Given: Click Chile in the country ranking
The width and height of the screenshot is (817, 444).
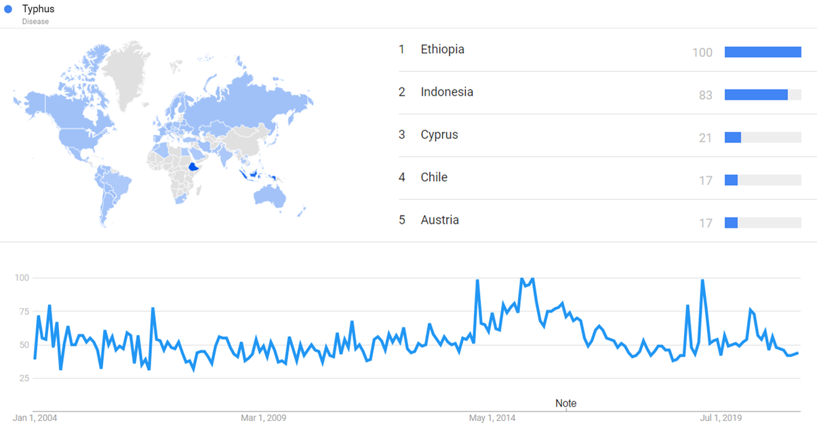Looking at the screenshot, I should point(434,178).
